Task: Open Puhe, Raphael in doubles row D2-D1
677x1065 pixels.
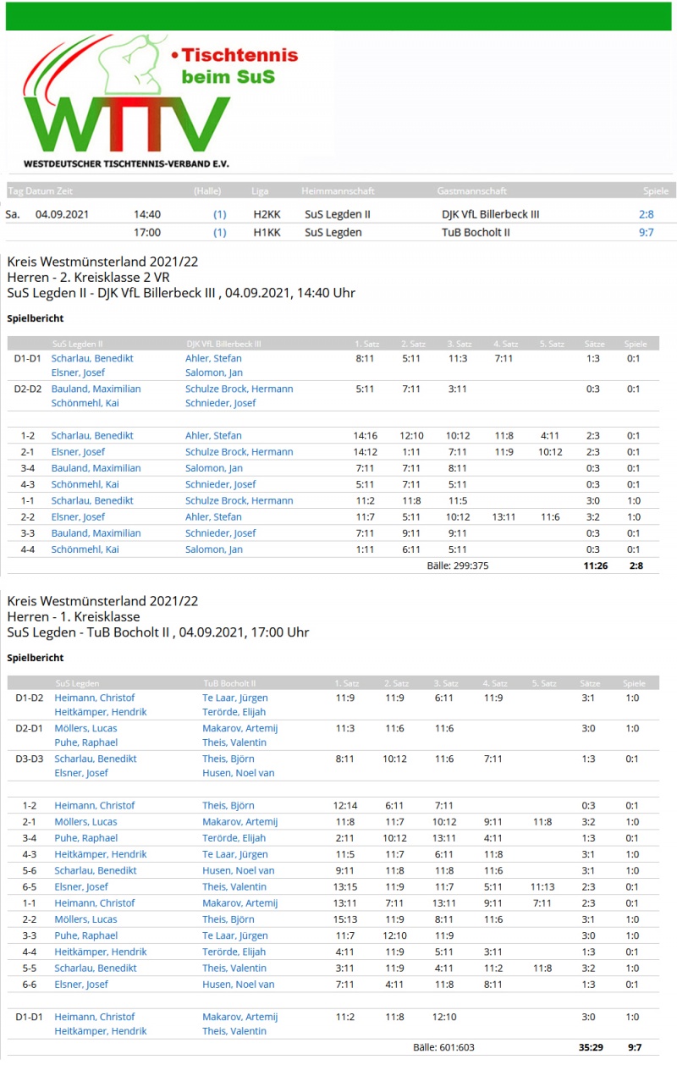Action: point(85,742)
